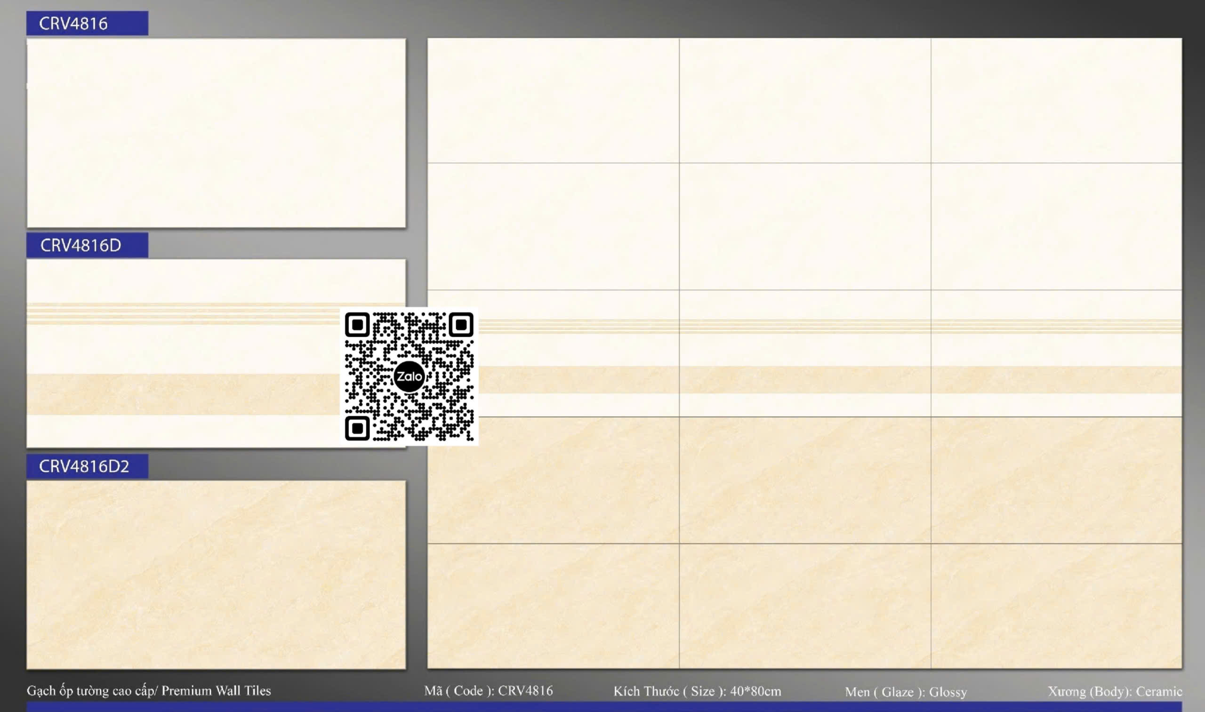This screenshot has width=1205, height=712.
Task: Click the center striped tile in wall layout
Action: (x=805, y=353)
